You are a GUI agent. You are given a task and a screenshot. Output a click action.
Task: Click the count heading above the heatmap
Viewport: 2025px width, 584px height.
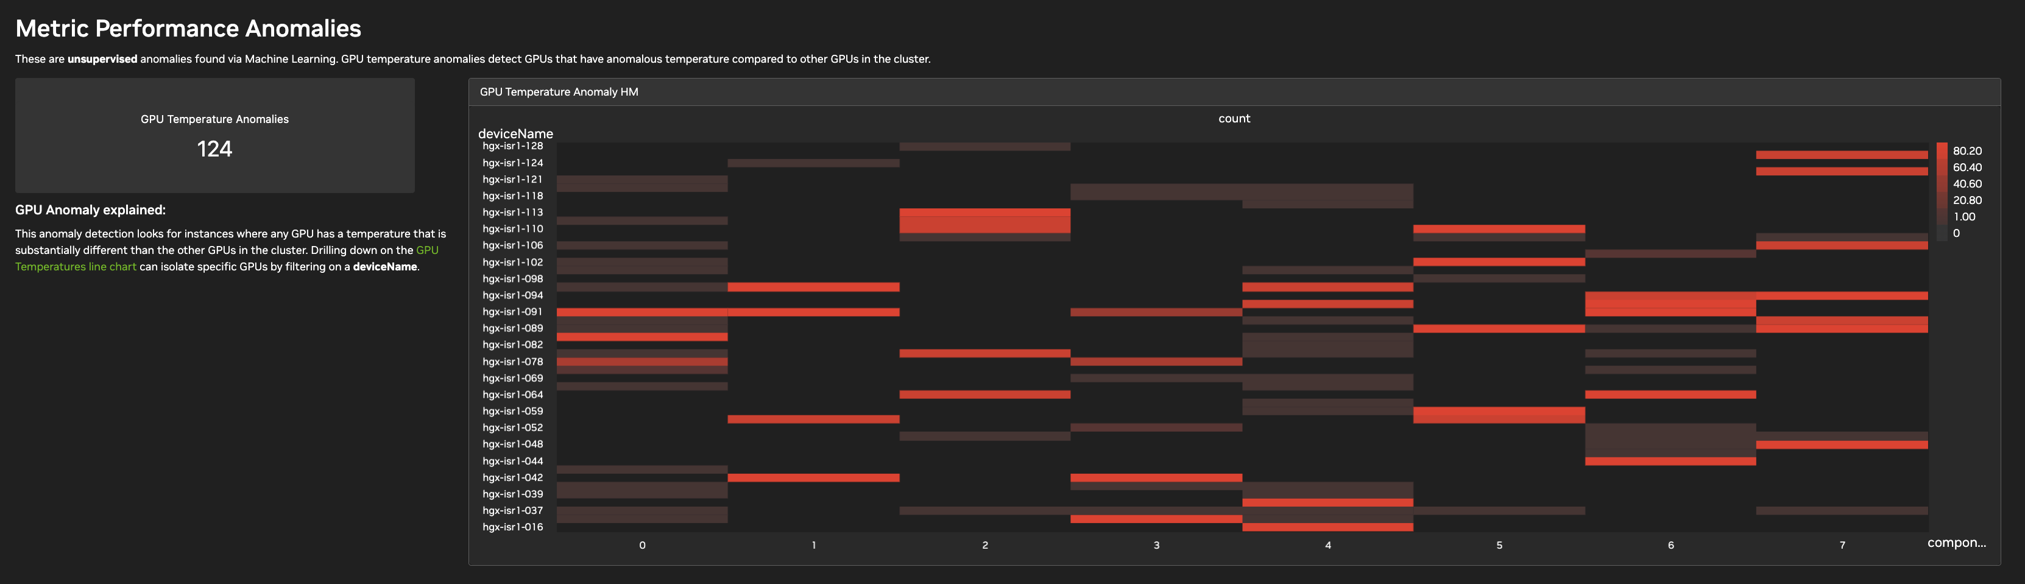(x=1234, y=119)
